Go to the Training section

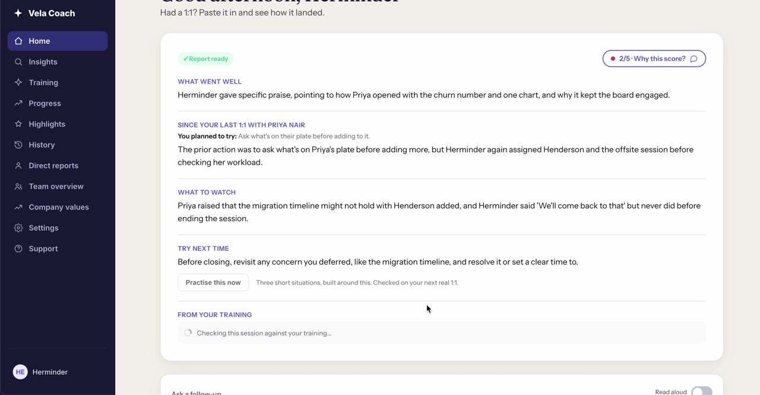(x=58, y=82)
